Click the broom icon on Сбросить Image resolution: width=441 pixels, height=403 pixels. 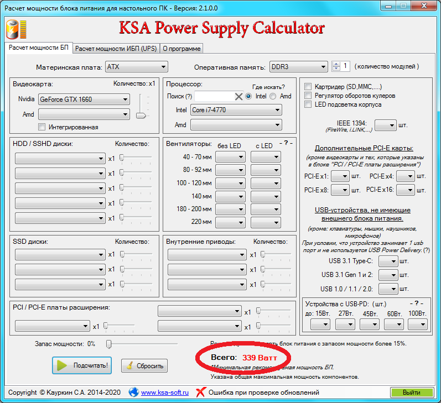click(129, 365)
